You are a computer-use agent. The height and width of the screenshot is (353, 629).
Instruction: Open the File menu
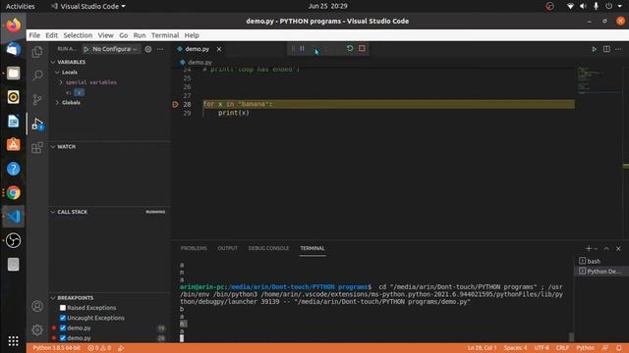[34, 35]
